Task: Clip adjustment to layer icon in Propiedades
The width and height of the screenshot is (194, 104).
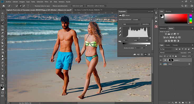Action: [135, 54]
